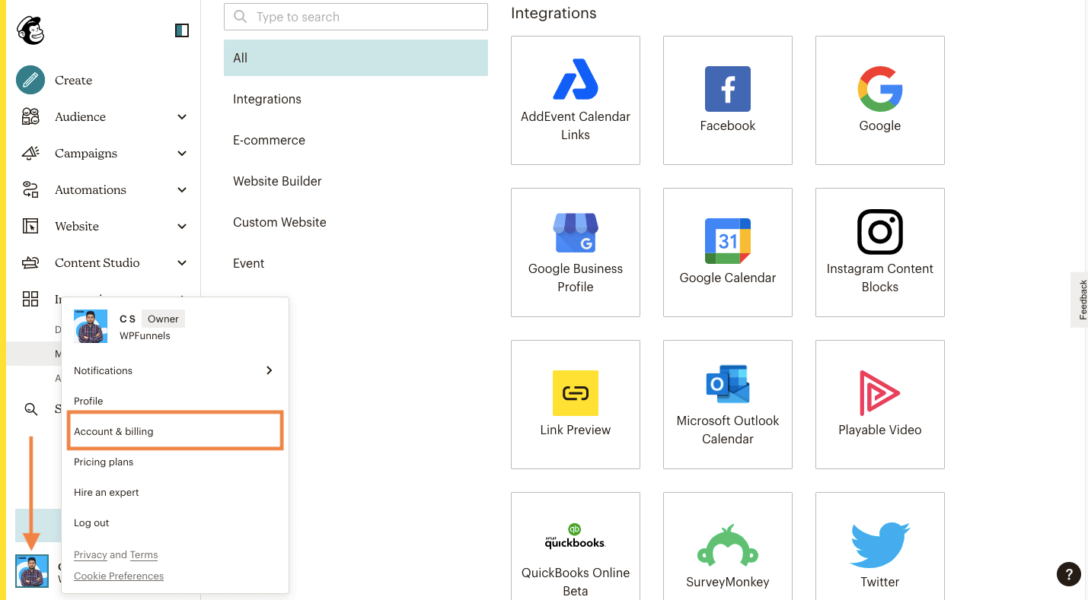1088x600 pixels.
Task: Click the AddEvent Calendar Links logo
Action: [576, 79]
